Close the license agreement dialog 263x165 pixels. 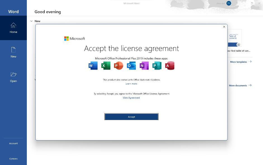tap(224, 27)
